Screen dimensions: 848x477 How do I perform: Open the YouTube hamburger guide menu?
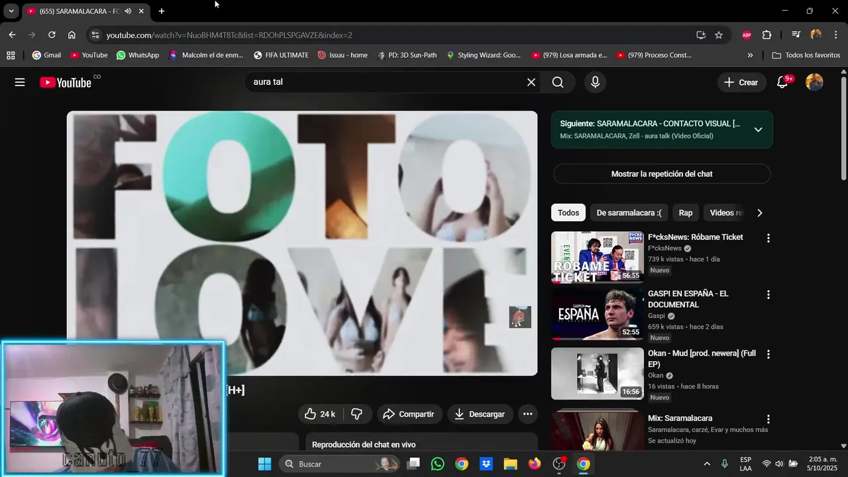(x=20, y=82)
